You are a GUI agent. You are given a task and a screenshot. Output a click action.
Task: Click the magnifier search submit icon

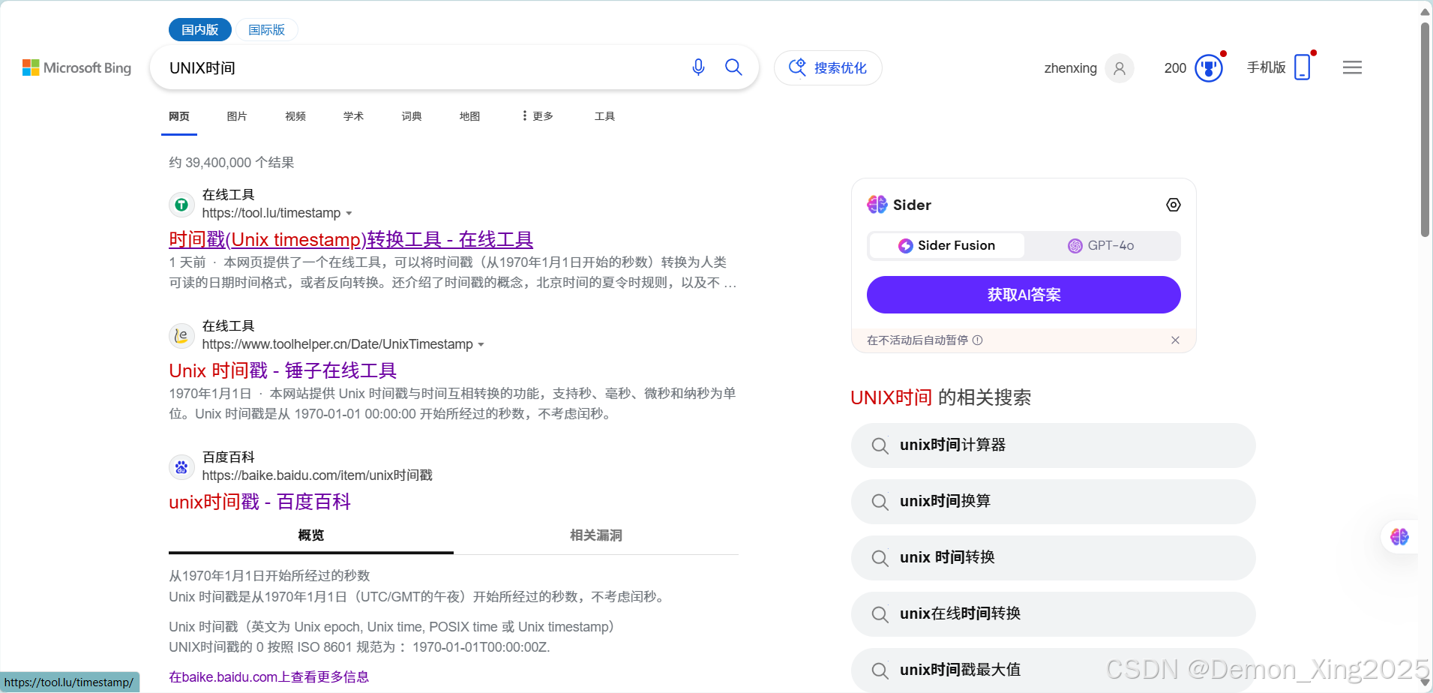(733, 67)
